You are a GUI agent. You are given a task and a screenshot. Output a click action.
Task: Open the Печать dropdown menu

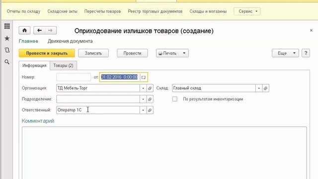[172, 53]
